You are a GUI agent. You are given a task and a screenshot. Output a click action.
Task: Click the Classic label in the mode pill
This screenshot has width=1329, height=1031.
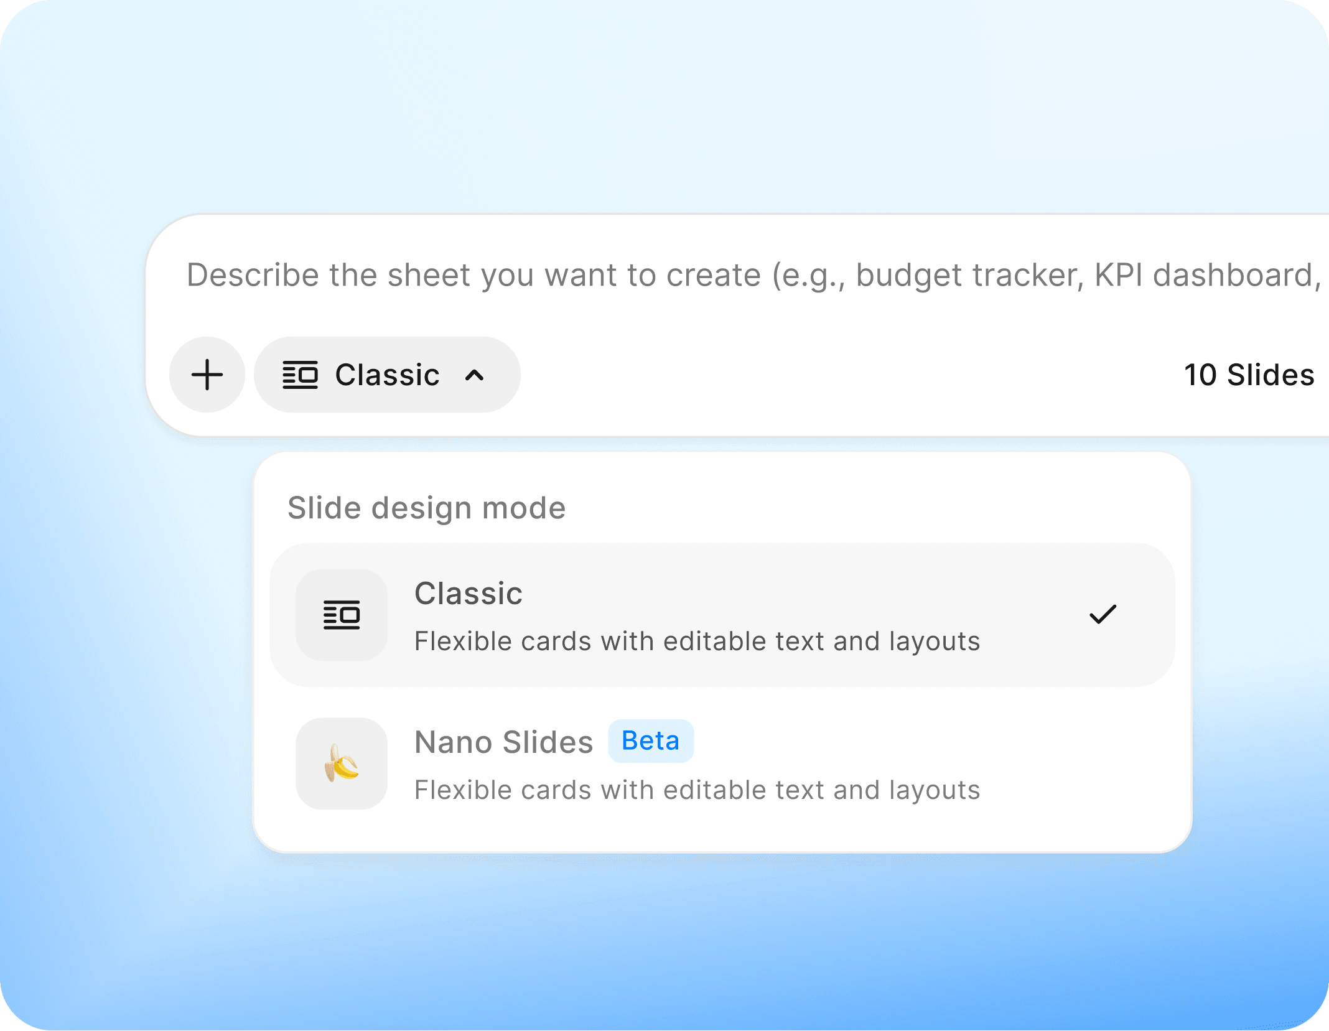(x=387, y=375)
